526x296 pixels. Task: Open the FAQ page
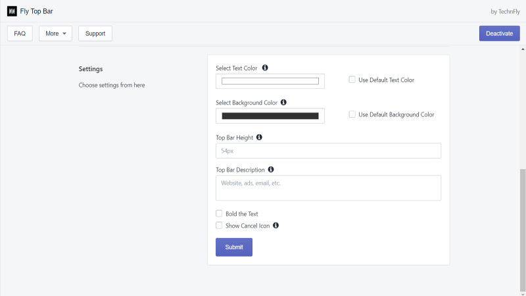[x=20, y=34]
